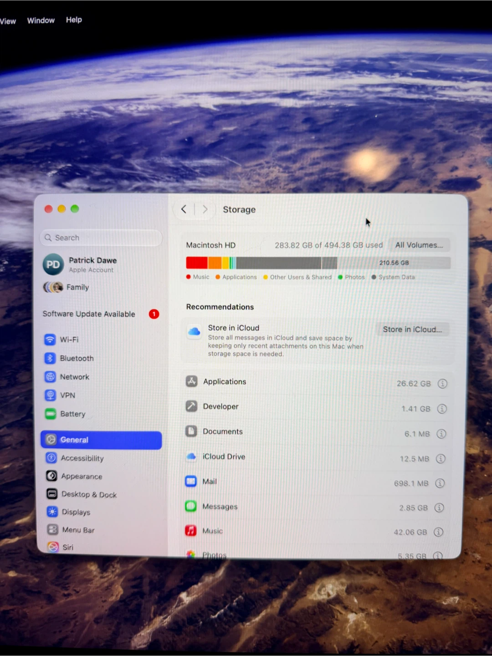
Task: Open the Help menu
Action: (74, 20)
